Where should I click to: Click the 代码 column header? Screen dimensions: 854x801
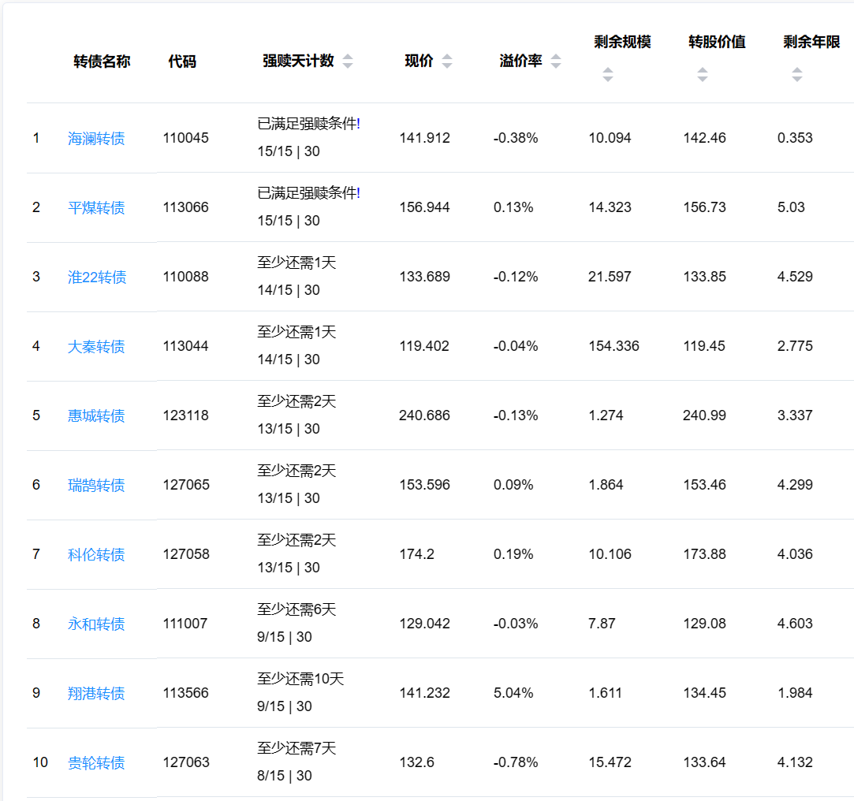coord(182,61)
